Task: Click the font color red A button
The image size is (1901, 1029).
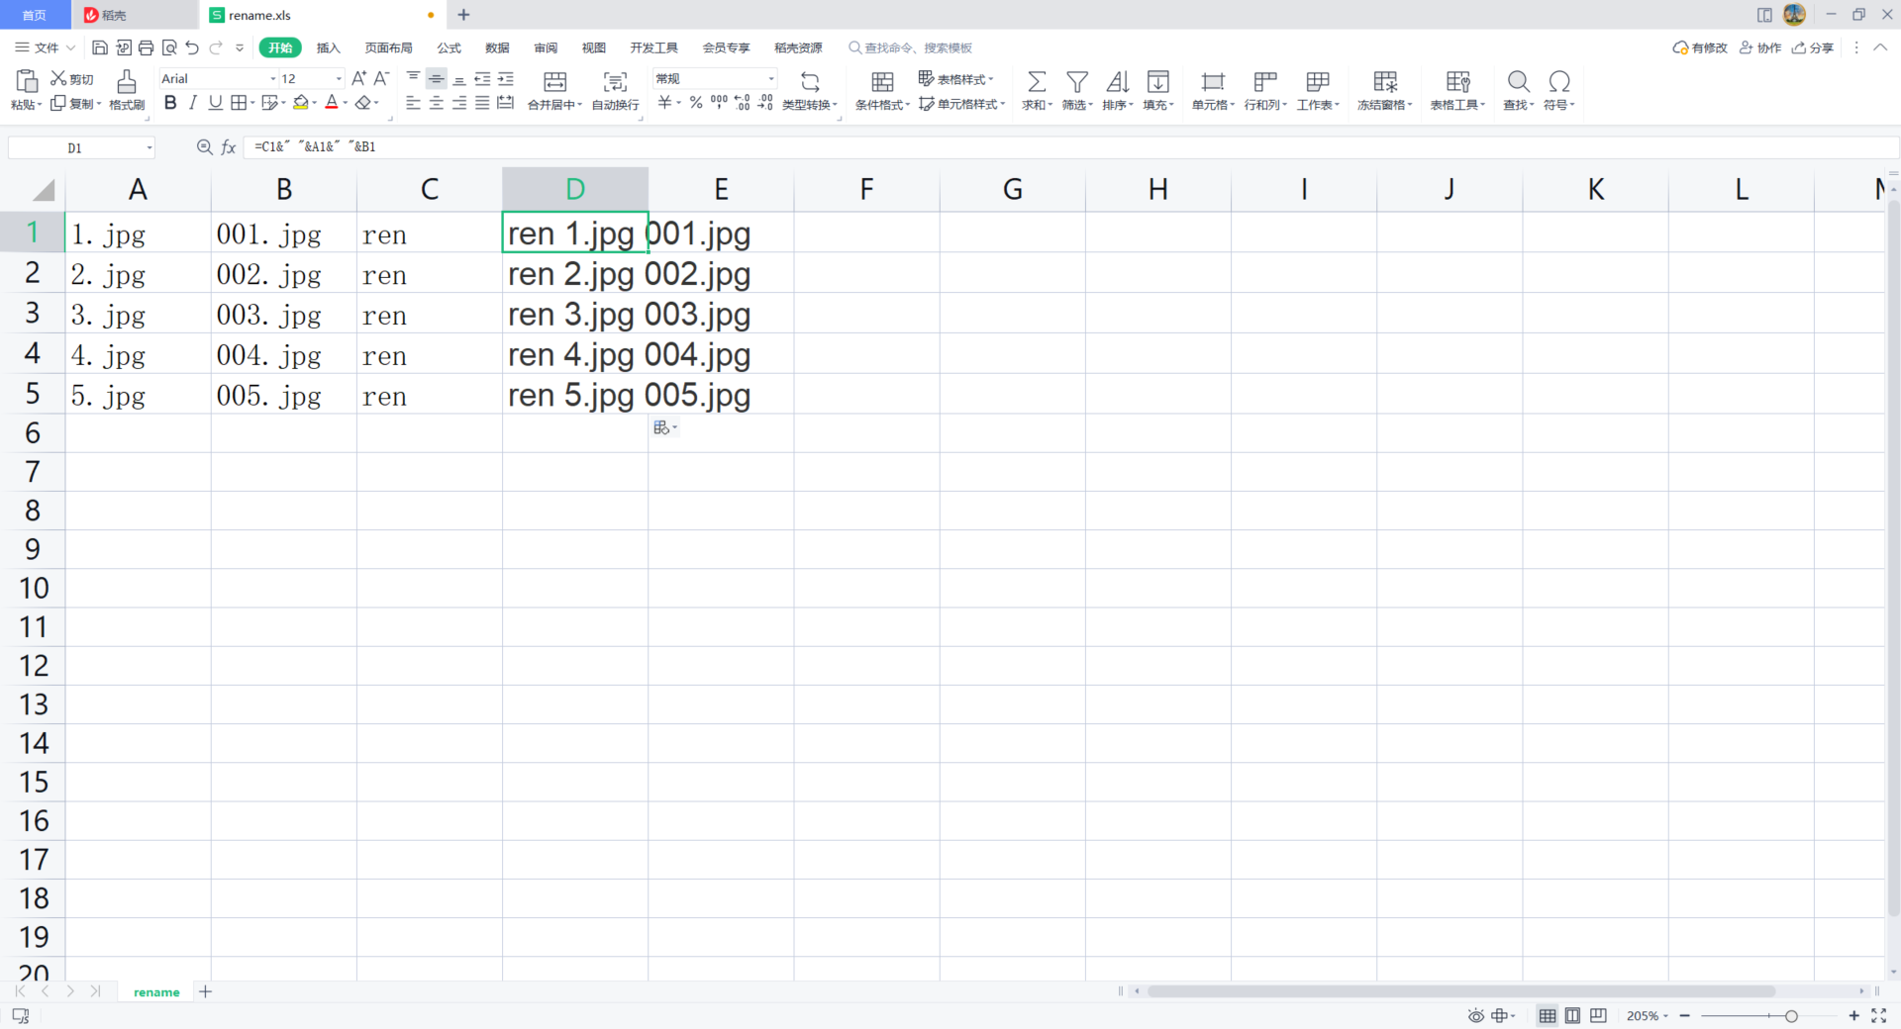Action: (x=332, y=103)
